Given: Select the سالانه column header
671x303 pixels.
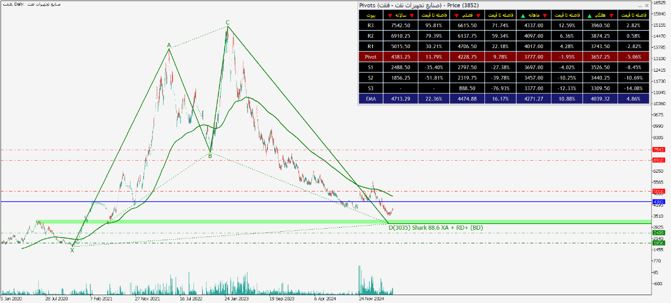Looking at the screenshot, I should [401, 15].
